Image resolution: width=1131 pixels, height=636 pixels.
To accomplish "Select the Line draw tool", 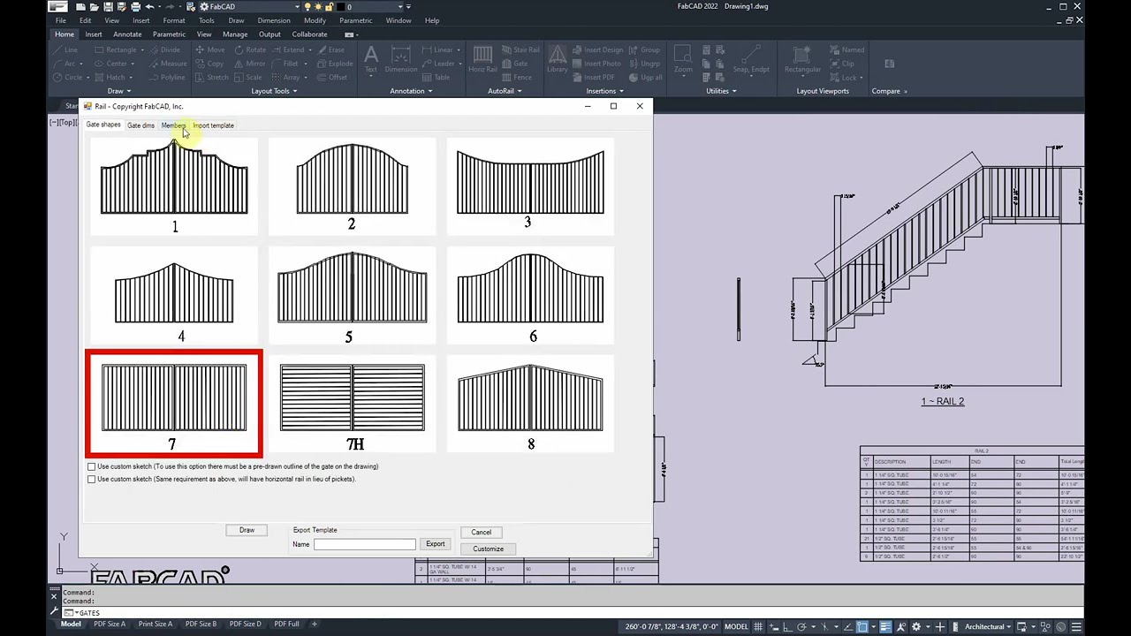I will coord(65,49).
